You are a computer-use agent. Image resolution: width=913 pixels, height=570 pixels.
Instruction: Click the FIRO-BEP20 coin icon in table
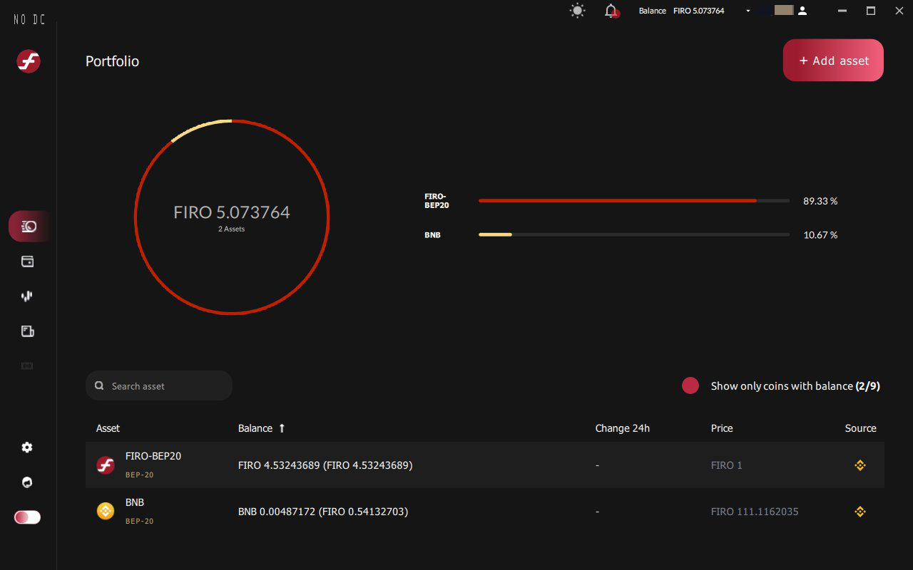106,465
